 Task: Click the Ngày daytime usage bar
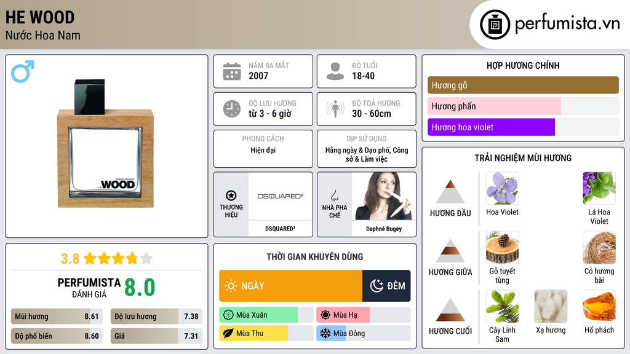[290, 286]
